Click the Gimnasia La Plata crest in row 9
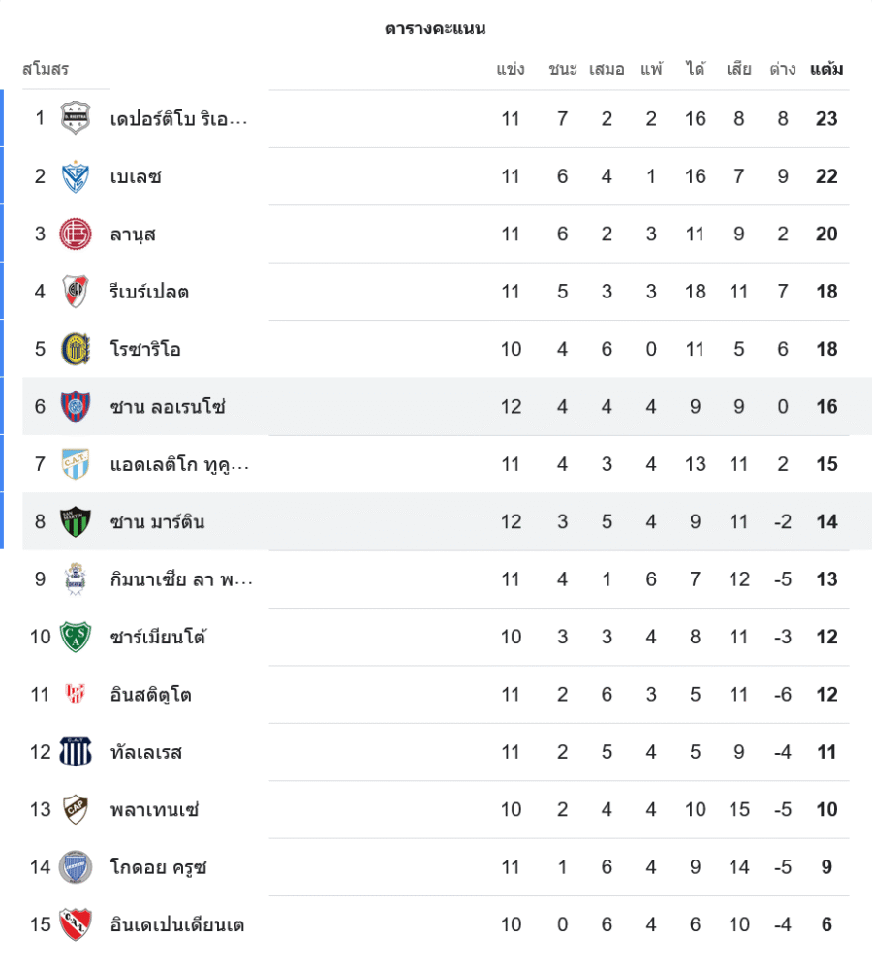The height and width of the screenshot is (969, 872). 75,579
